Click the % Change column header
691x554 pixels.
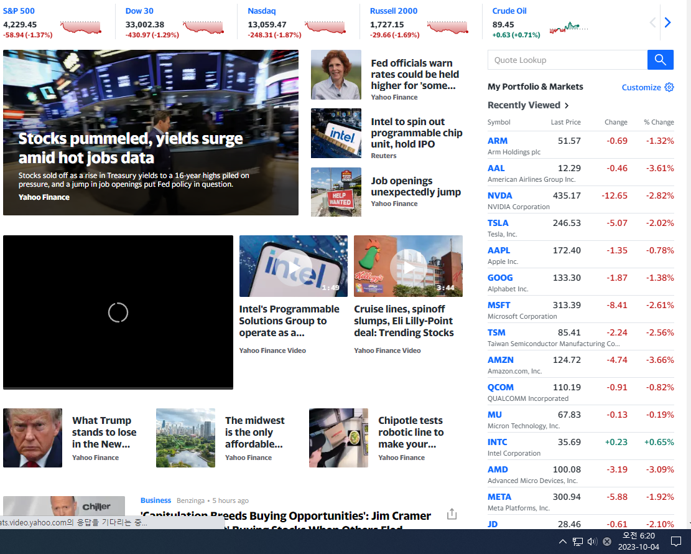(659, 122)
